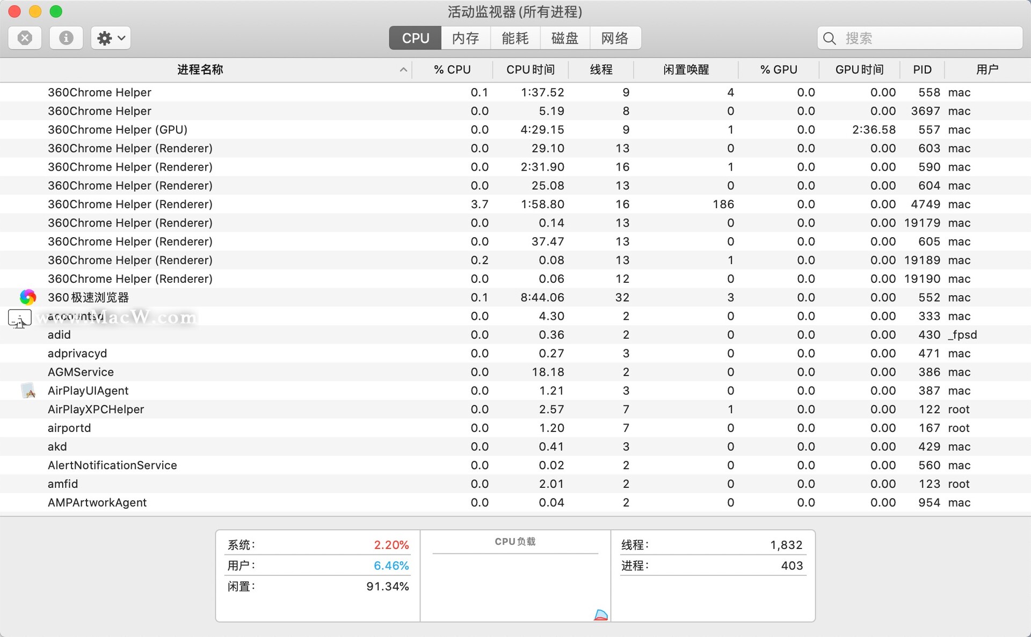Click the CPU tab to view usage
This screenshot has height=637, width=1031.
pyautogui.click(x=415, y=38)
